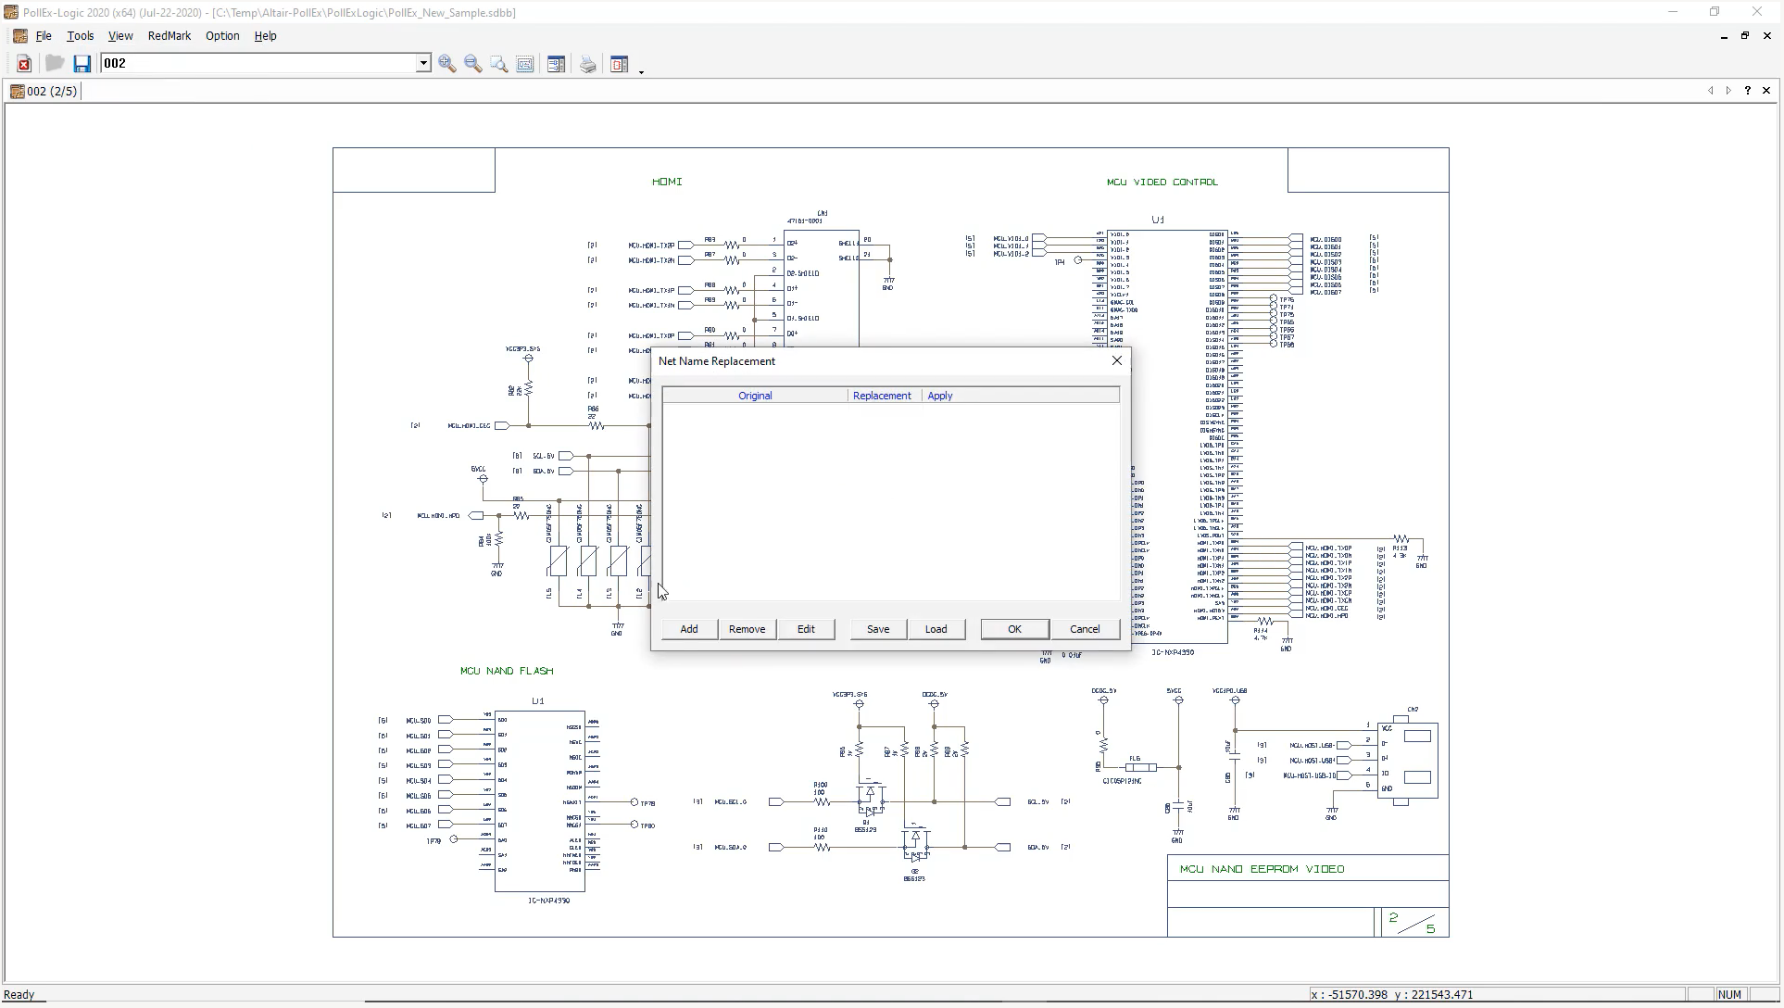Select the zoom area tool icon
This screenshot has height=1008, width=1784.
499,64
